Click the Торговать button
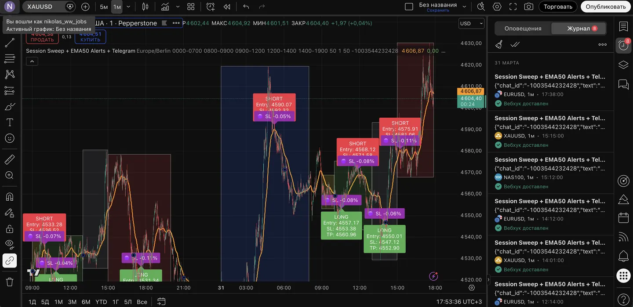Screen dimensions: 633x307 coord(558,7)
